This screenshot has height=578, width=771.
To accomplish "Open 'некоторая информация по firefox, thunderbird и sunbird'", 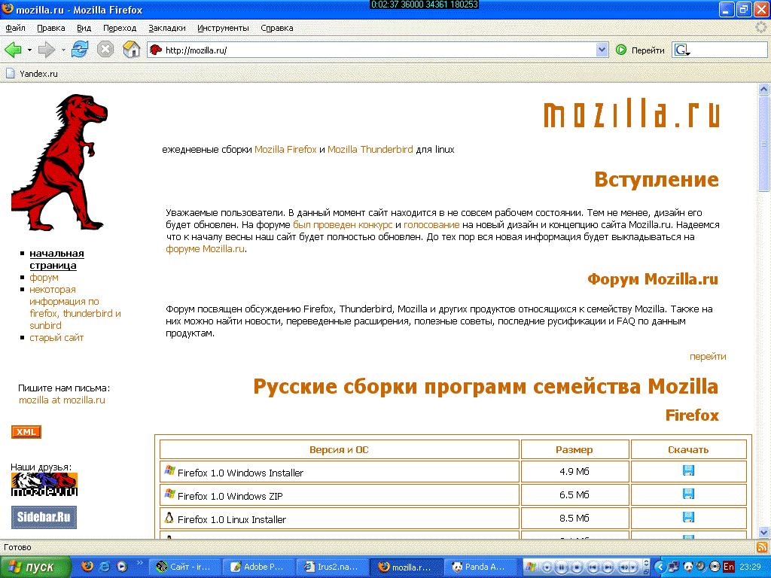I will 75,308.
